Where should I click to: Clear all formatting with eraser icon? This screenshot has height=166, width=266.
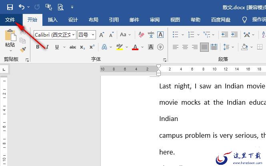point(141,35)
